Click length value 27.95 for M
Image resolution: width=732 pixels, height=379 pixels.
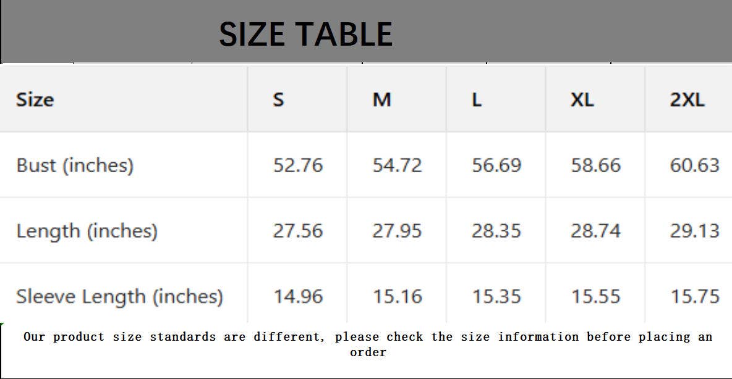[x=397, y=231]
